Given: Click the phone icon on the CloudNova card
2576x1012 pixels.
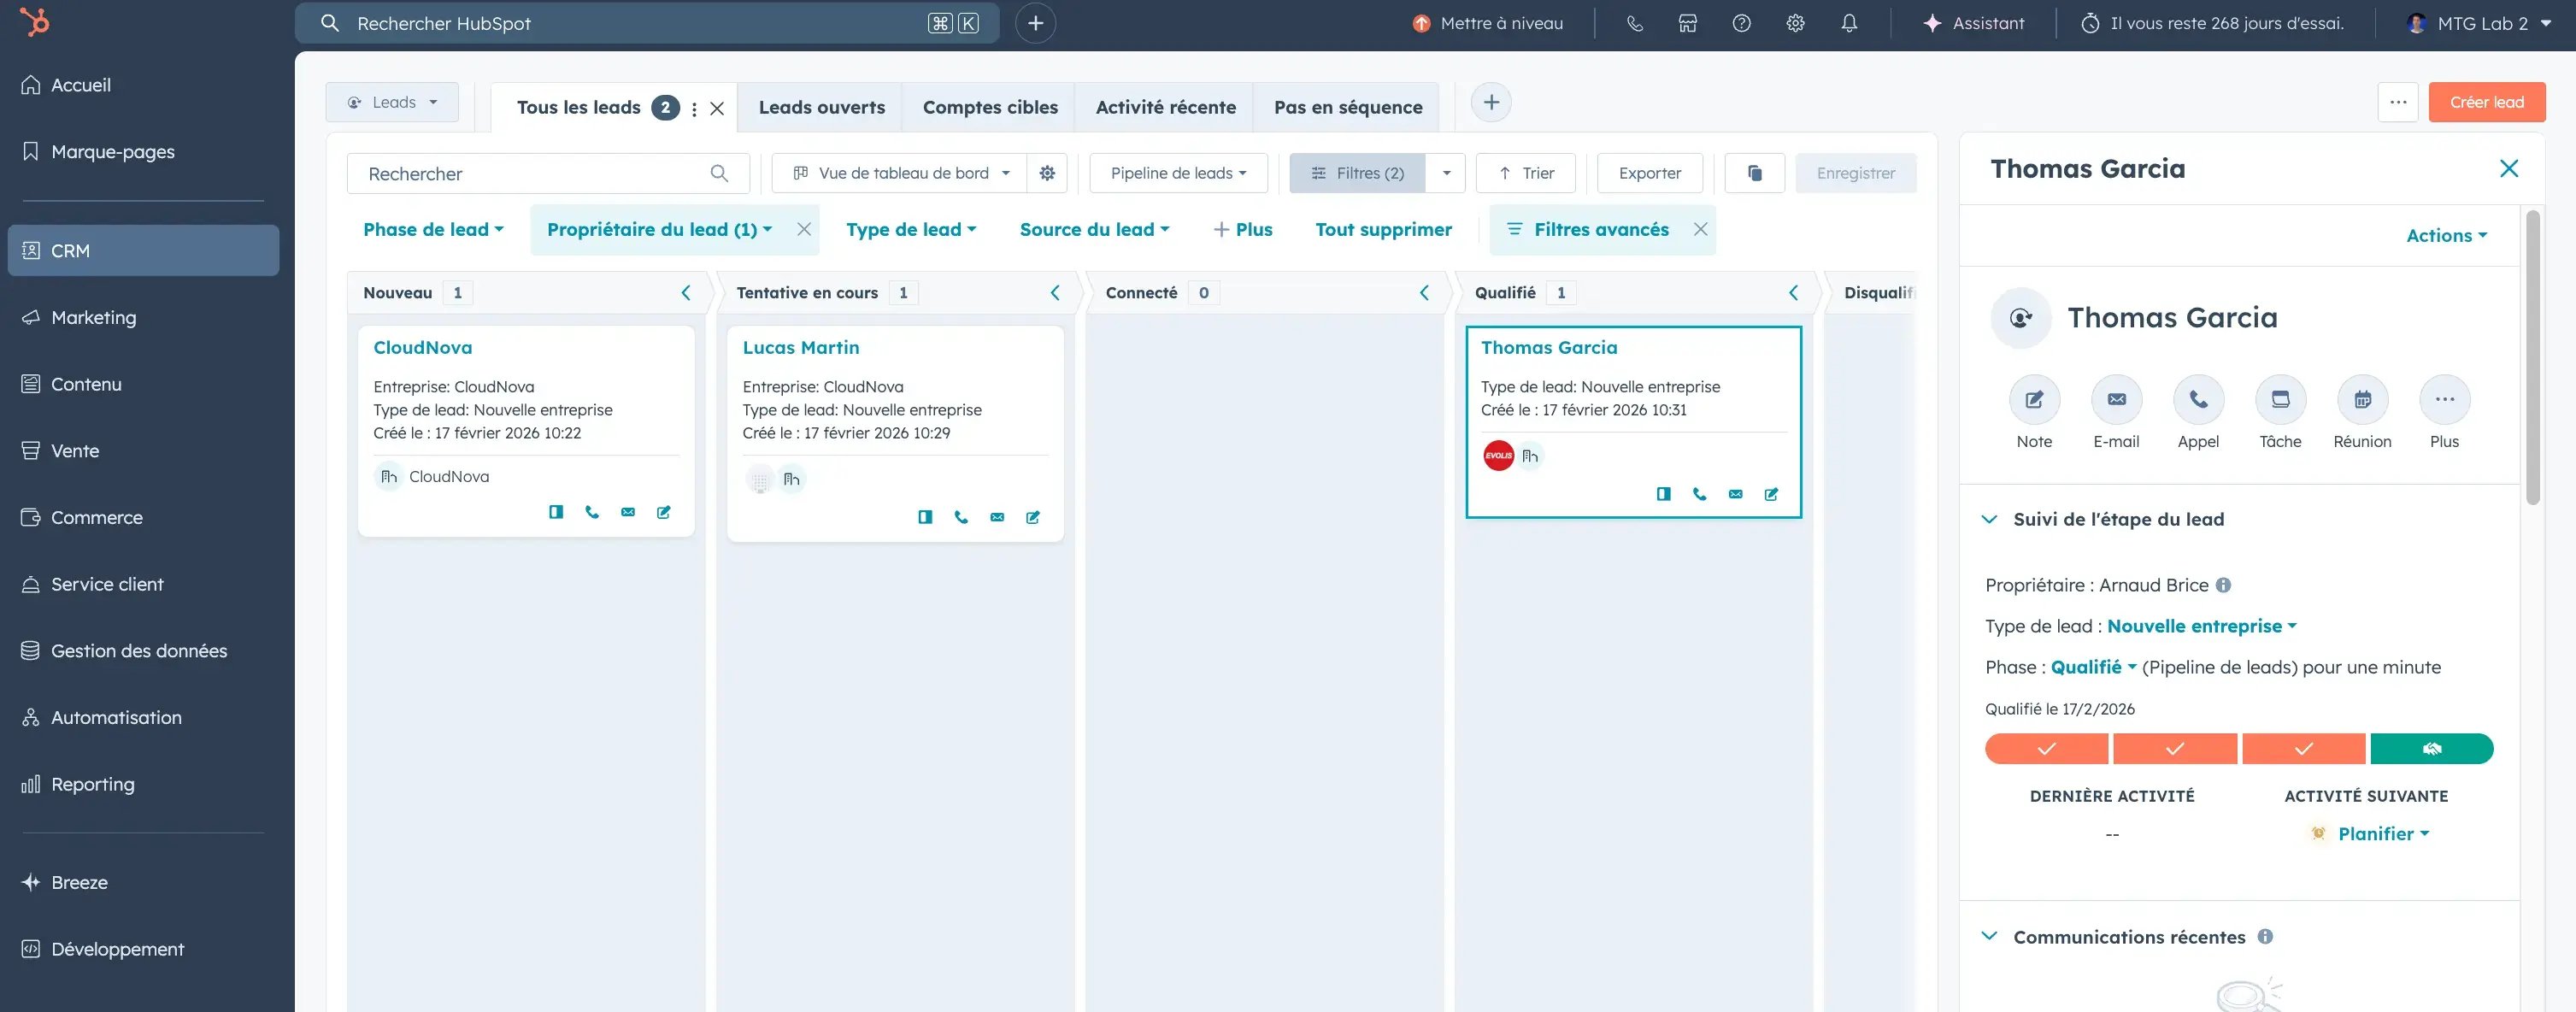Looking at the screenshot, I should [592, 512].
